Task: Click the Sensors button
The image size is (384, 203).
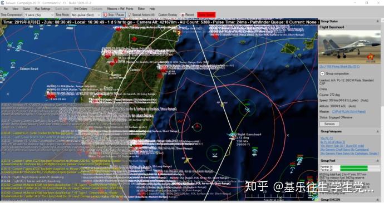Action: [x=329, y=124]
